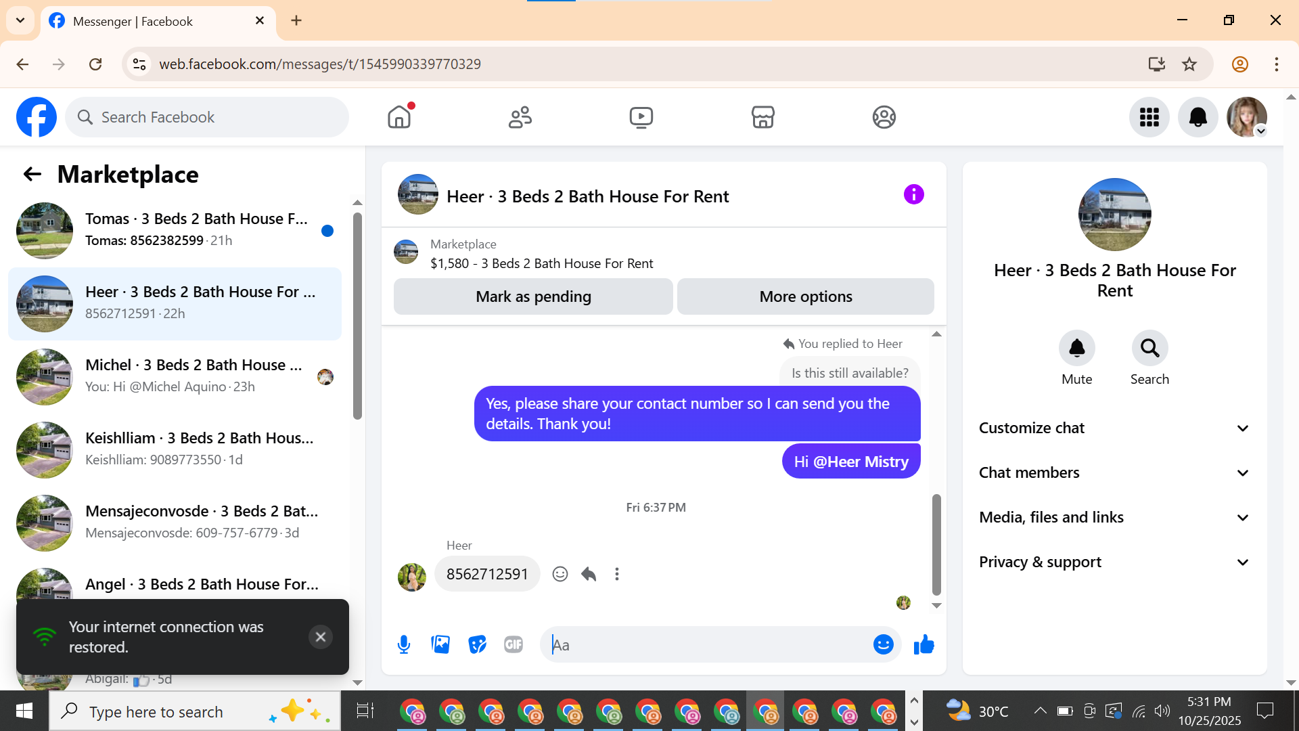Open the sticker picker icon
Screen dimensions: 1299x731
coord(477,645)
